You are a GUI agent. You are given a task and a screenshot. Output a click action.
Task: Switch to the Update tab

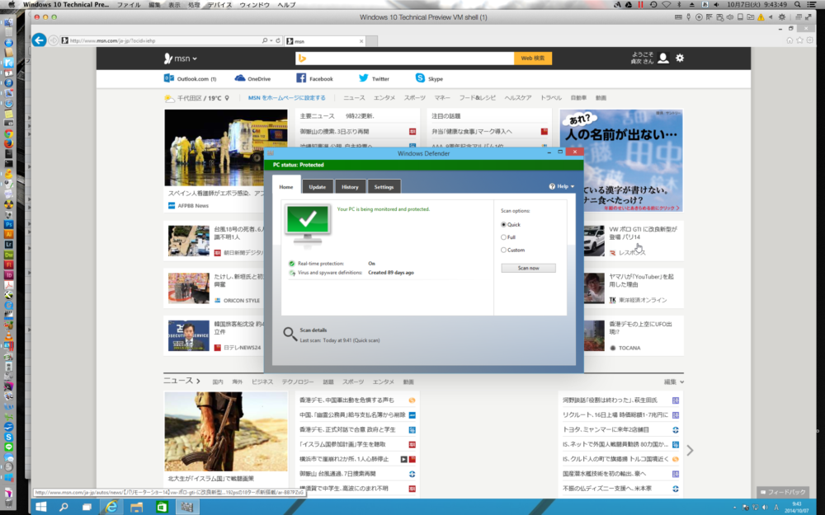click(x=317, y=187)
